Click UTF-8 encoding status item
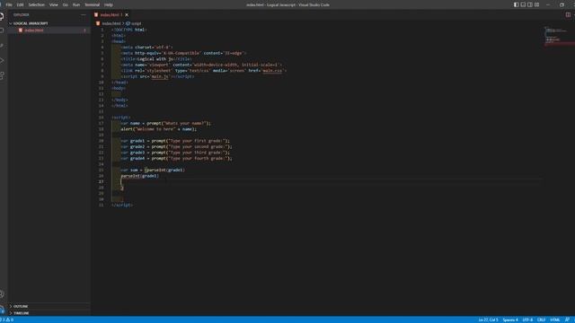The height and width of the screenshot is (323, 575). (527, 319)
